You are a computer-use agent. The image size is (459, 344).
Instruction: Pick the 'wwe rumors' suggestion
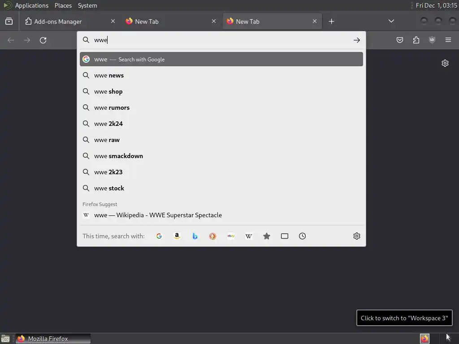221,107
